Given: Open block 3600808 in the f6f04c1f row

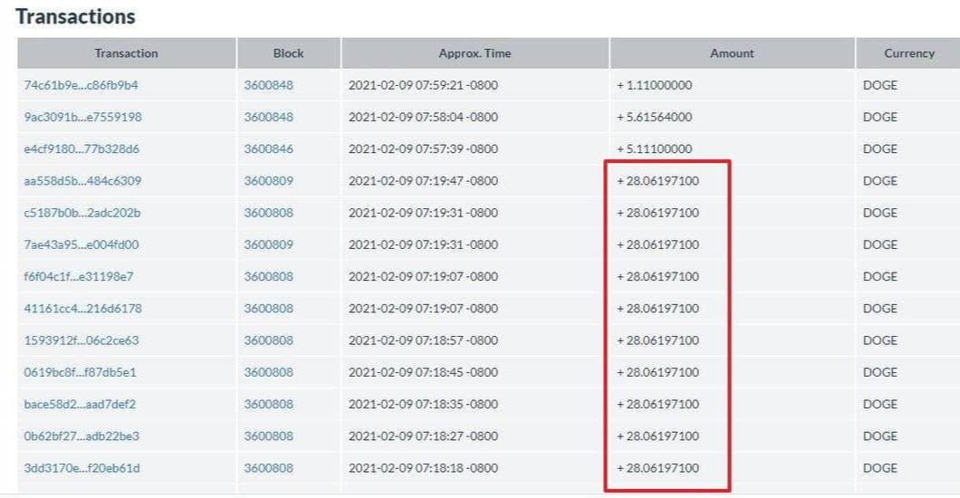Looking at the screenshot, I should tap(269, 276).
